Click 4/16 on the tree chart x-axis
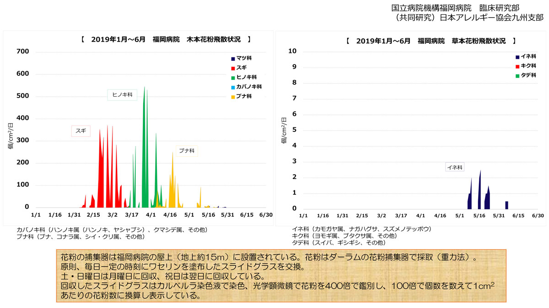549x308 pixels. (170, 214)
